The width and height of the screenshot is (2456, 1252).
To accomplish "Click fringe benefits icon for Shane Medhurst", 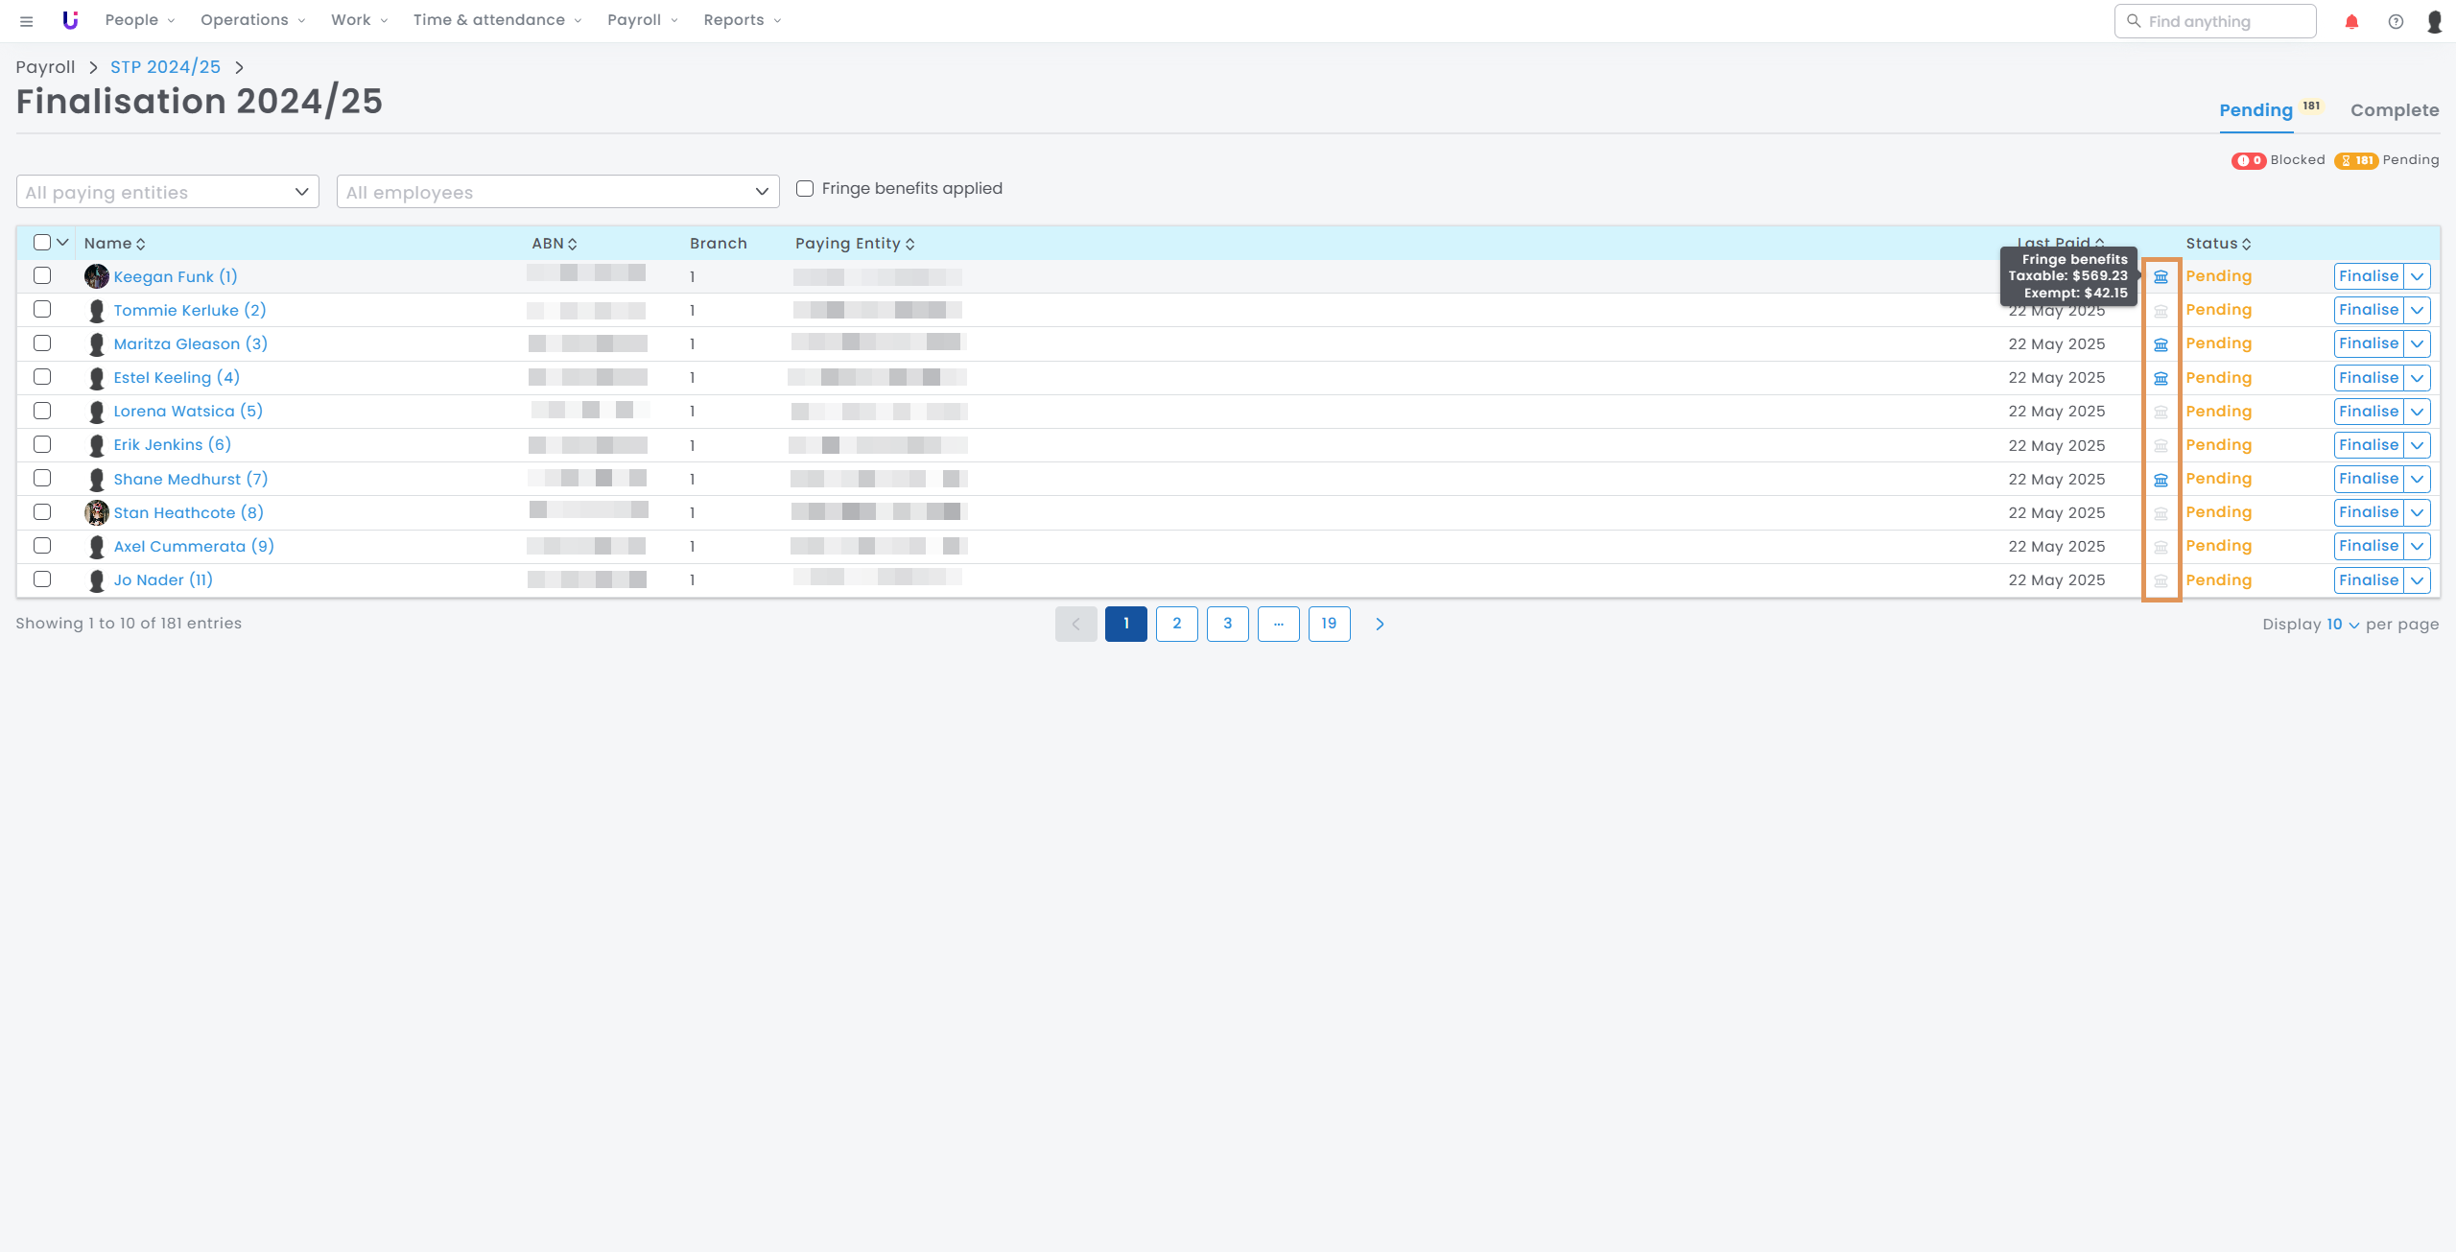I will pyautogui.click(x=2161, y=480).
